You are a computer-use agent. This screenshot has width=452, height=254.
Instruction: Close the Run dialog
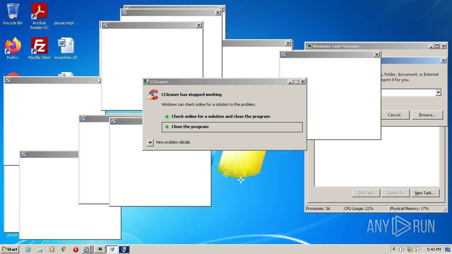pyautogui.click(x=444, y=61)
